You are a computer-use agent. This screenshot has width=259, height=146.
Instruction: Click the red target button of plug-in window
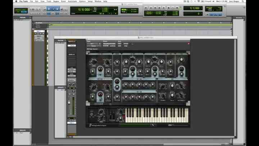(x=188, y=44)
